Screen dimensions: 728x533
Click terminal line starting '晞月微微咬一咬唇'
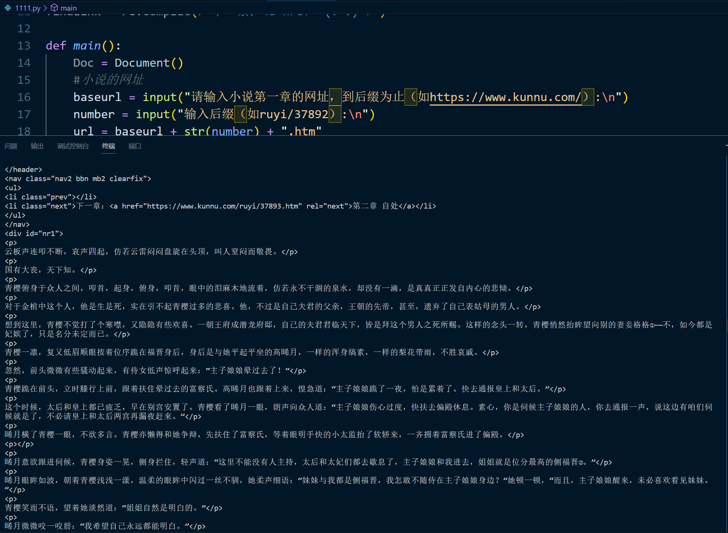point(105,526)
